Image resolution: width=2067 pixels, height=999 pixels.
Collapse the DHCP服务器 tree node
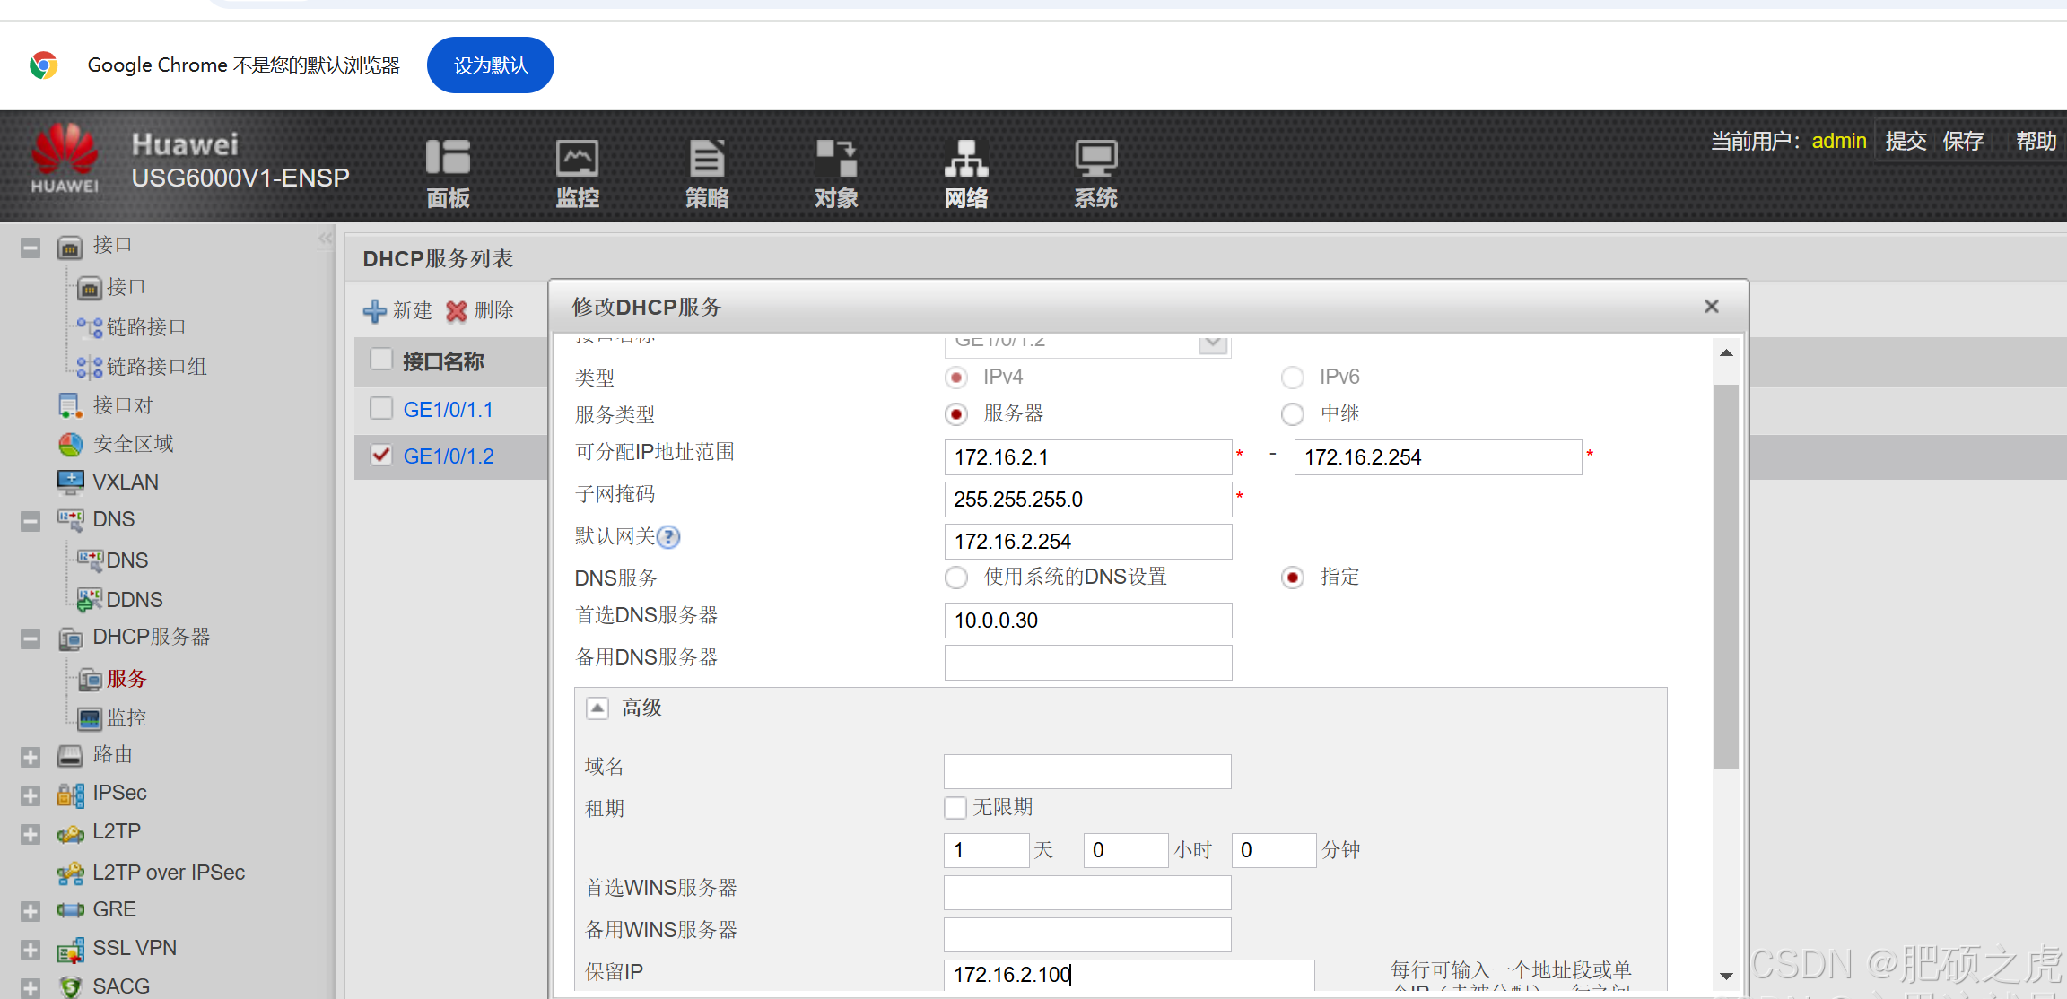(x=31, y=638)
